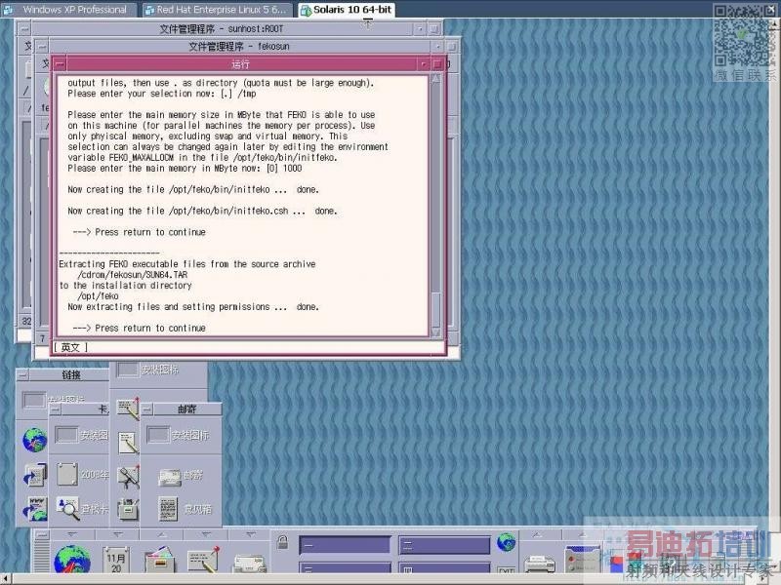781x585 pixels.
Task: Click the 'Now extracting files and setting permissions' line
Action: (x=193, y=306)
